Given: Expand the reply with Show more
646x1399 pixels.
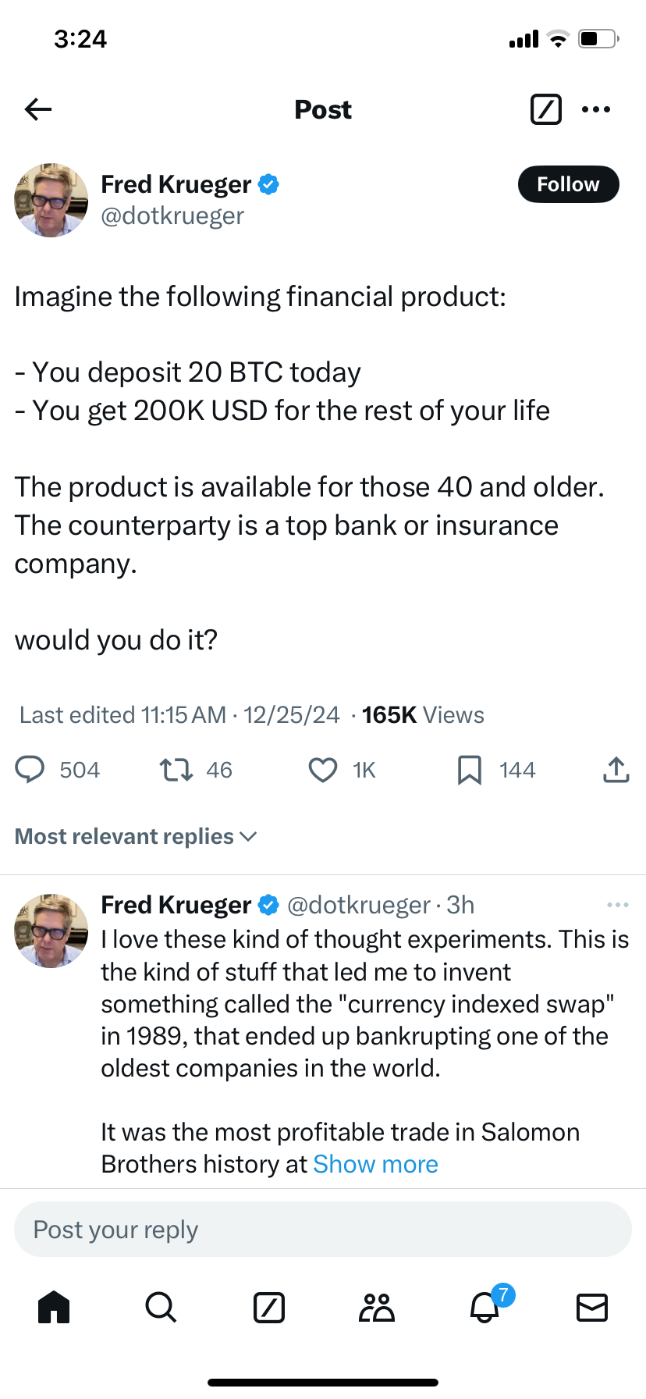Looking at the screenshot, I should [375, 1163].
